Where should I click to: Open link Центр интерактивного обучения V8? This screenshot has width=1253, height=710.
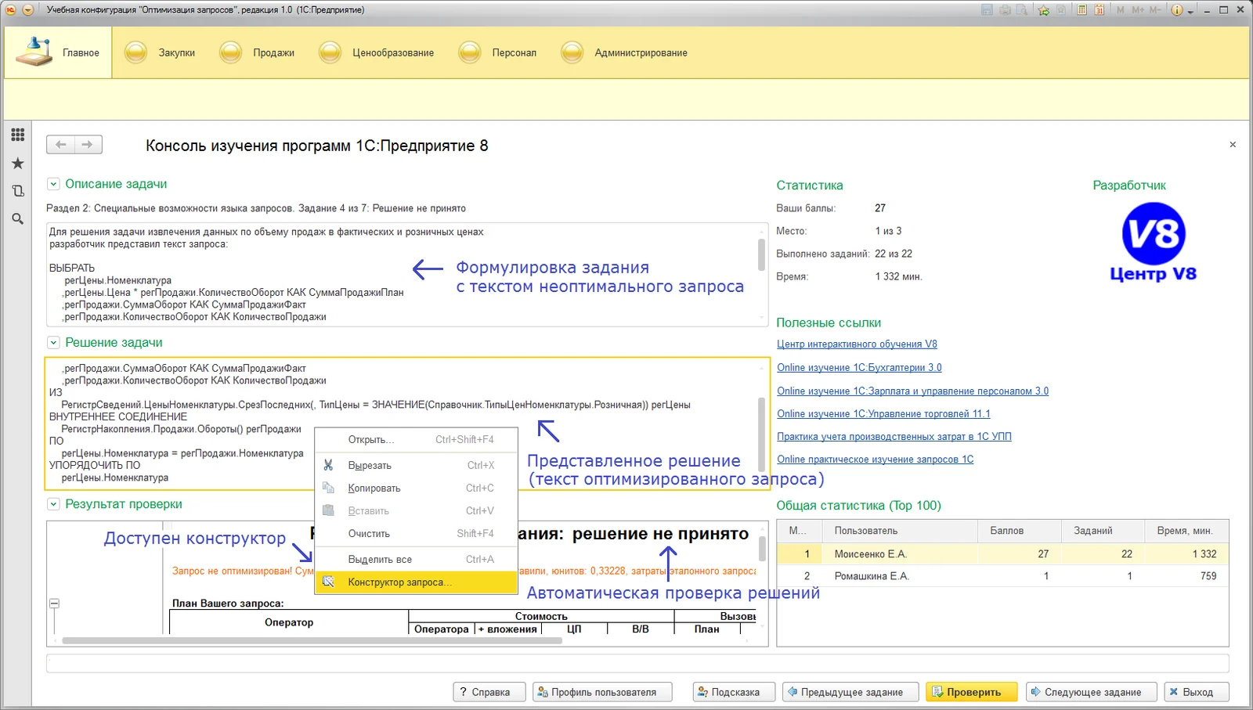[857, 344]
